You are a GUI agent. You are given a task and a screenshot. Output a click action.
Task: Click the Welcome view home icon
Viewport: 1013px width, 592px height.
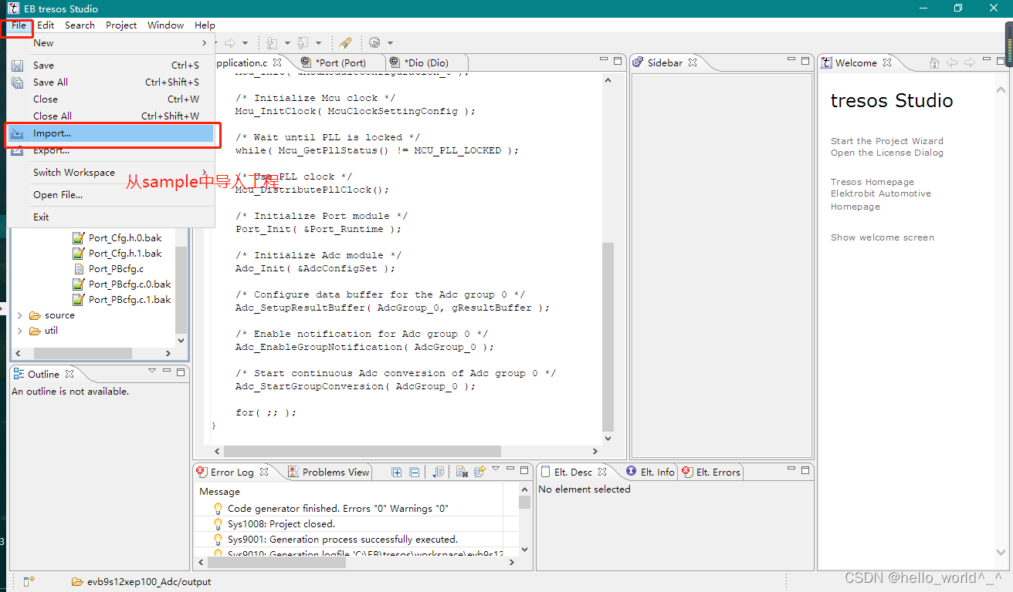[934, 62]
